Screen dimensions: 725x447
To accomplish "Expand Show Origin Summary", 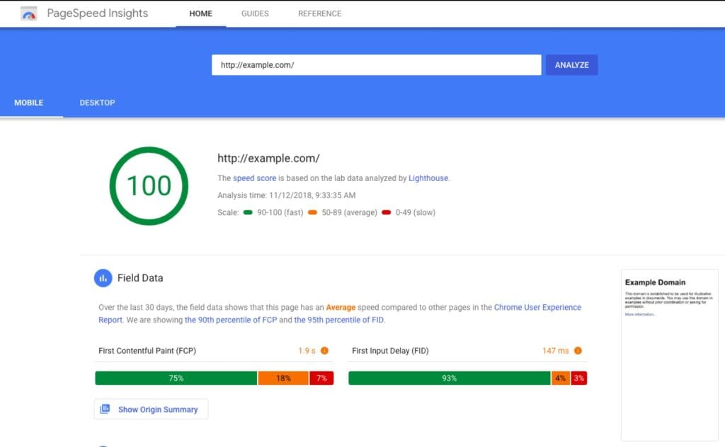I will tap(157, 410).
